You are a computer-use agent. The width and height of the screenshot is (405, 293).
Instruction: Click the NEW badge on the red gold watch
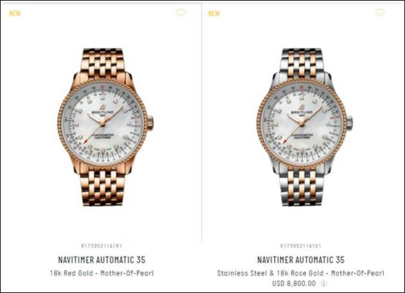[x=15, y=13]
